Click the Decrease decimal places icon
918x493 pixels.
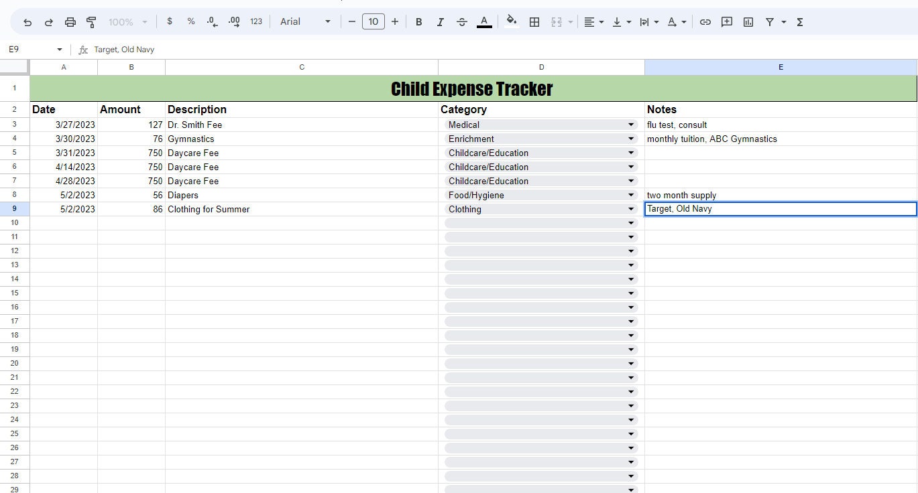[212, 21]
